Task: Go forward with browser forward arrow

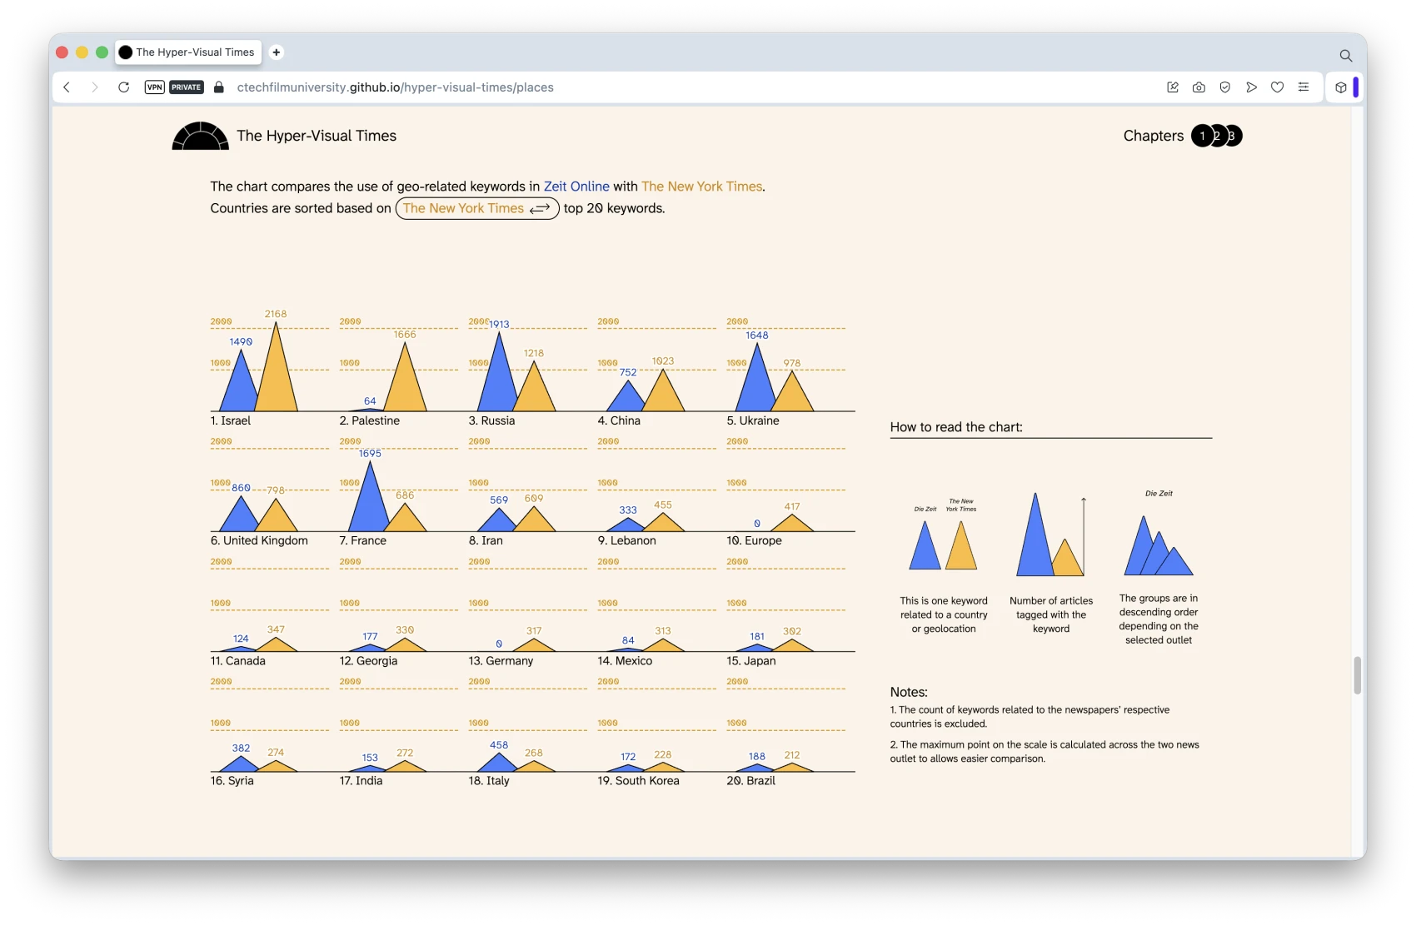Action: click(95, 87)
